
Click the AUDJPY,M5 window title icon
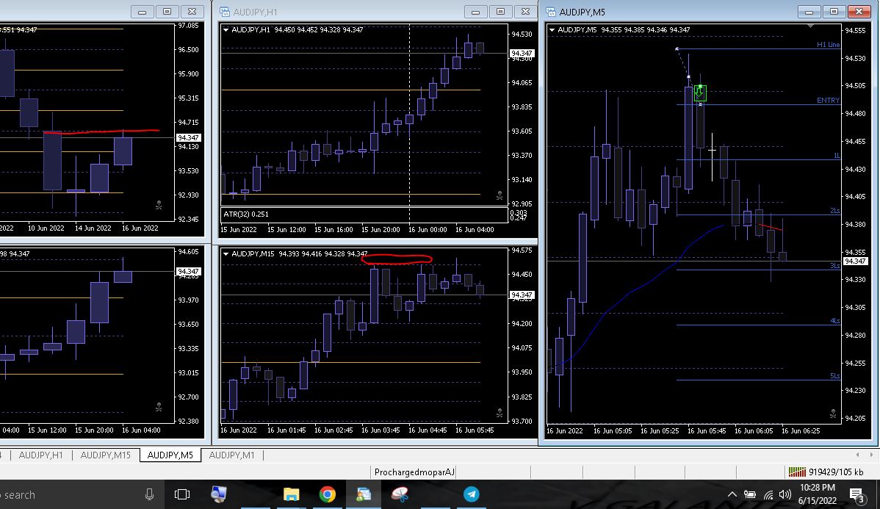[x=551, y=12]
